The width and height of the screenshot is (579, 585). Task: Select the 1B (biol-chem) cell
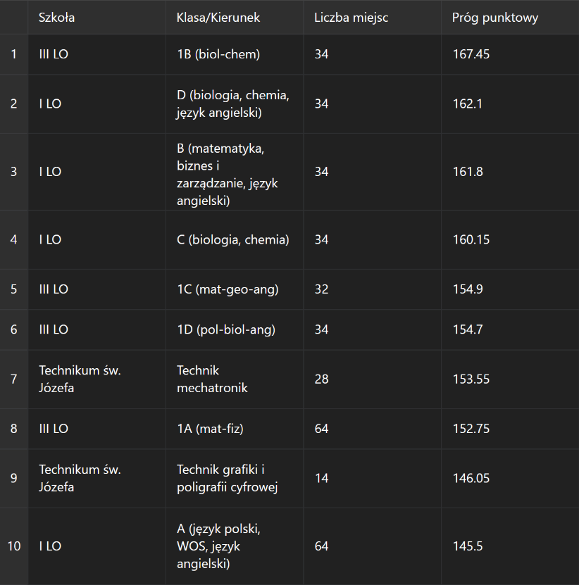coord(235,54)
